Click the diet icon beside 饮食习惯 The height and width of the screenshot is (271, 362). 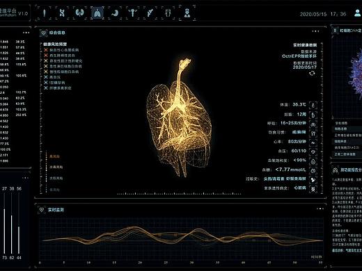313,133
